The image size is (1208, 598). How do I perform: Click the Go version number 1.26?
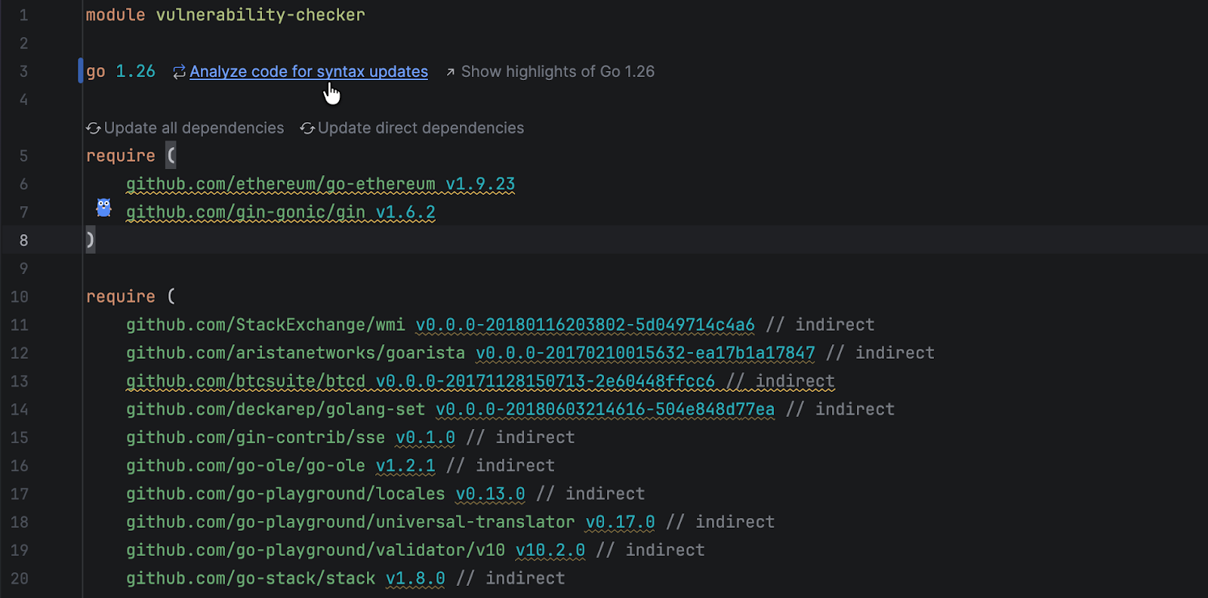135,72
